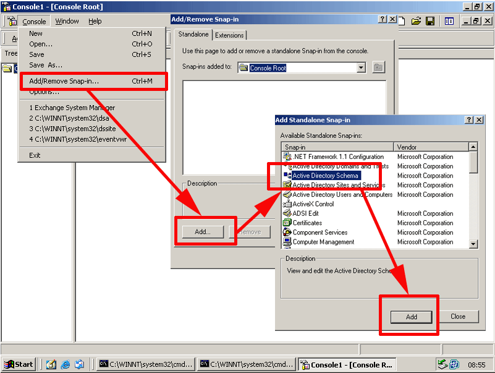
Task: Click the Start button
Action: tap(19, 364)
